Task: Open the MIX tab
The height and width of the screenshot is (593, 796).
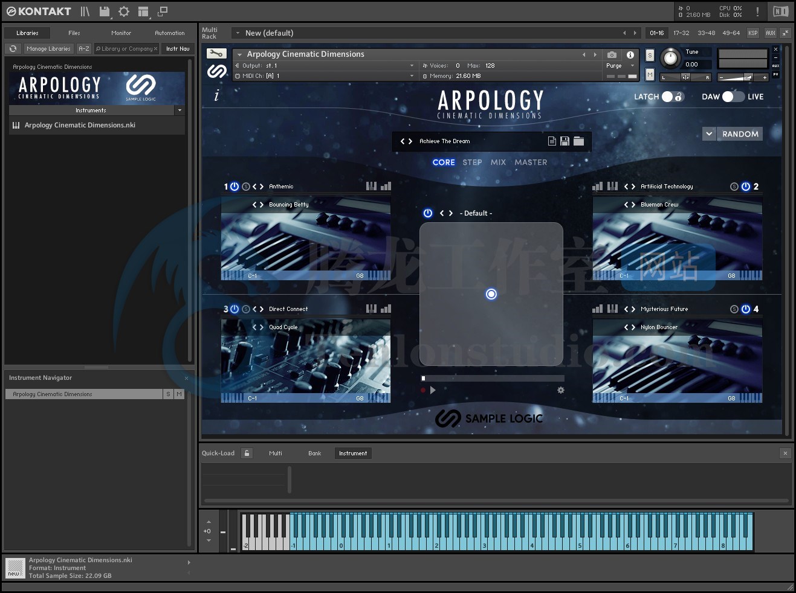Action: coord(498,162)
